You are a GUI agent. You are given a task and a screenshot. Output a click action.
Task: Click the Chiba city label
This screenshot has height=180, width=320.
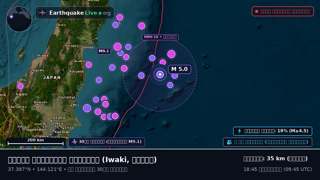tap(69, 128)
